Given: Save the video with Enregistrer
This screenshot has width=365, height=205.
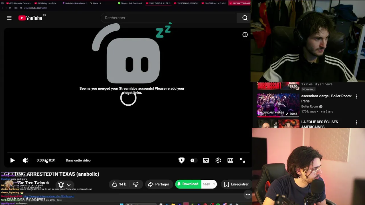Looking at the screenshot, I should [236, 184].
